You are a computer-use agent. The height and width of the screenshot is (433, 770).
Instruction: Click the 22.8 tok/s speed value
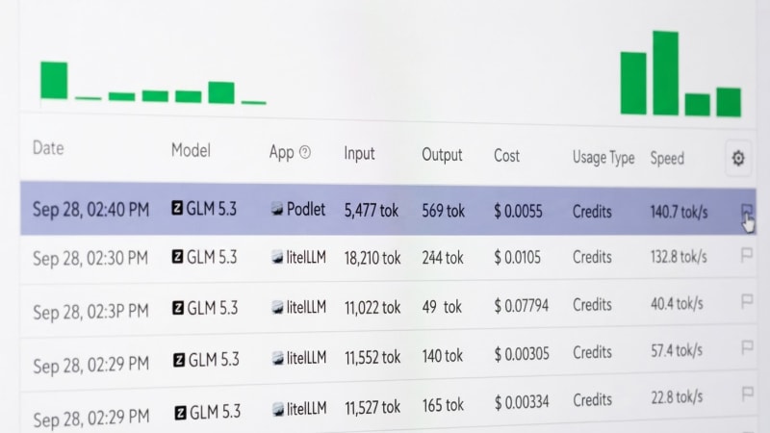click(677, 397)
